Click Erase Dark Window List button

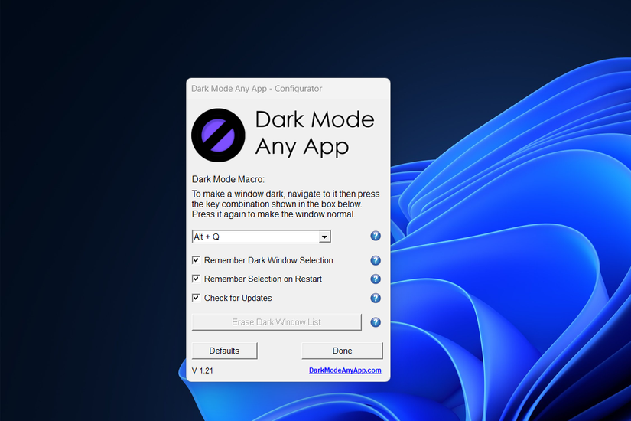point(277,322)
